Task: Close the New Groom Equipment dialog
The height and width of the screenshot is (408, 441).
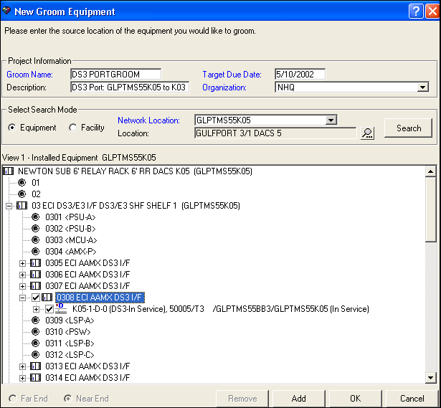Action: 433,11
